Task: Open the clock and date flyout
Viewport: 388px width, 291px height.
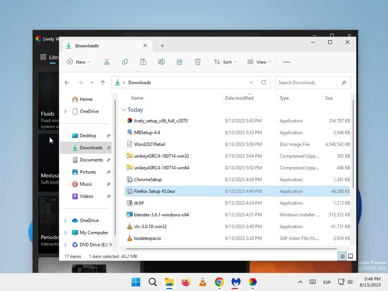Action: pos(370,282)
